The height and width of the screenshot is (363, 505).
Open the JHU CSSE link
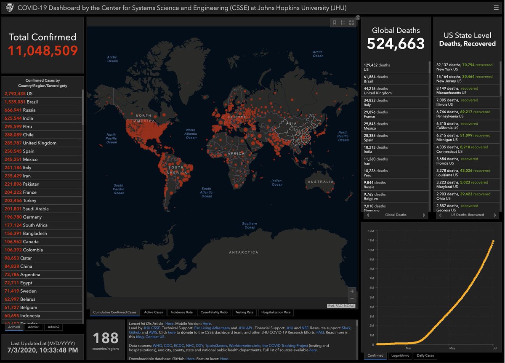coord(152,328)
